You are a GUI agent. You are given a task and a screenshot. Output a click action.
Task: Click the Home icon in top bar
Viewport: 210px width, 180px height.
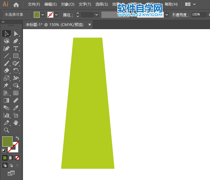click(16, 5)
